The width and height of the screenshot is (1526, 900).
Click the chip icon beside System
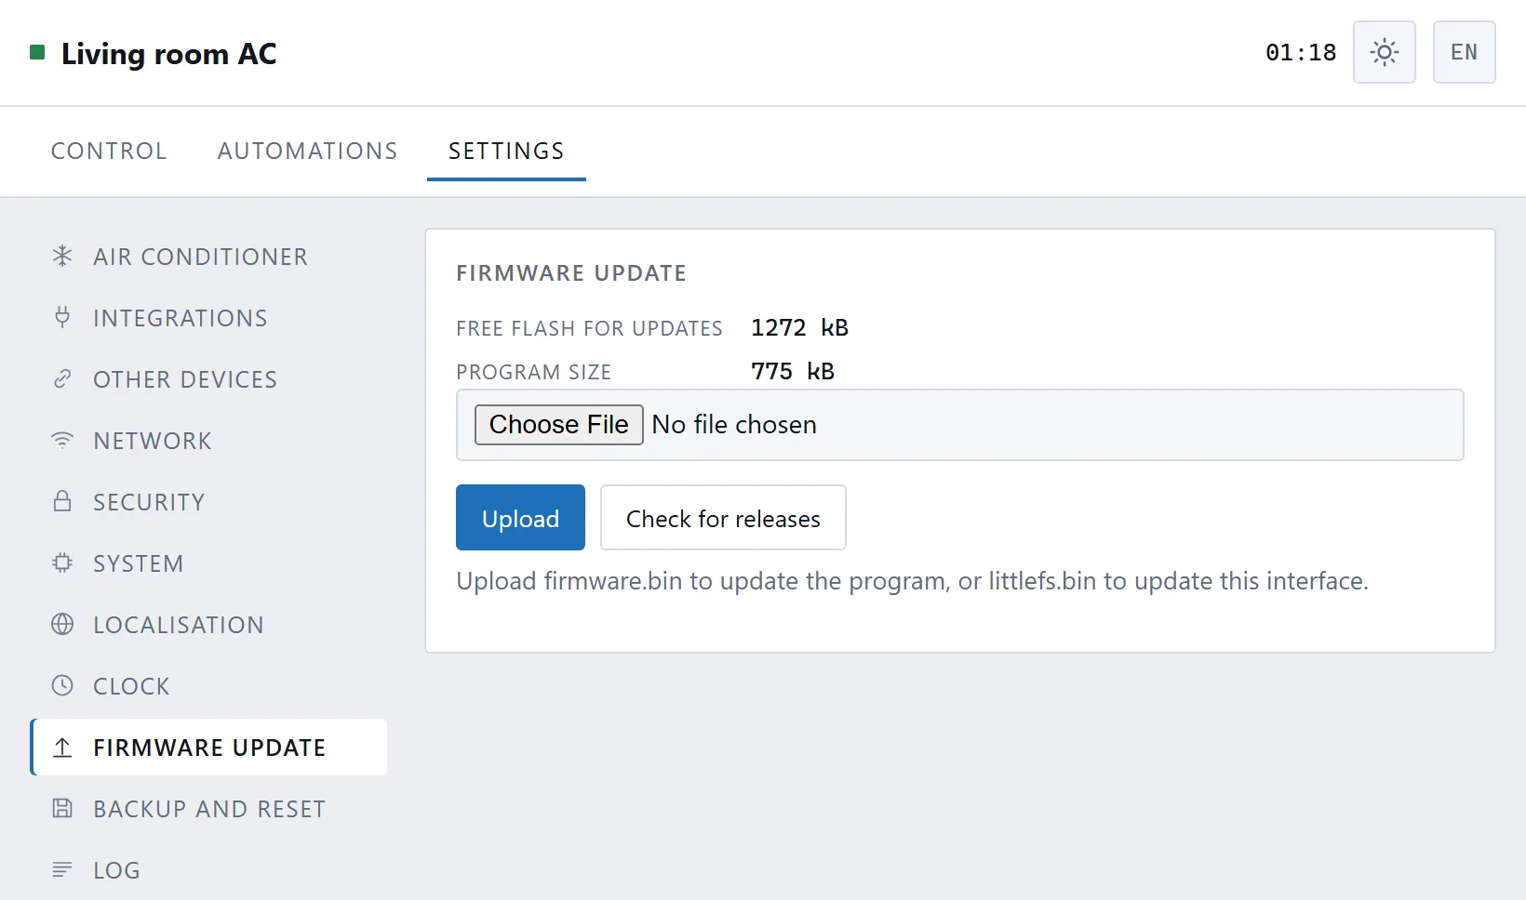pyautogui.click(x=62, y=562)
